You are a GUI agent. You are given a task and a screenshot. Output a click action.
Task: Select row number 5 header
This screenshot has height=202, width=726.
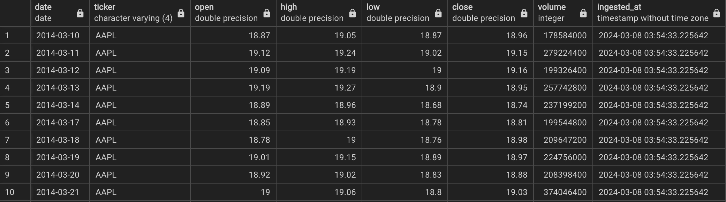pos(15,105)
